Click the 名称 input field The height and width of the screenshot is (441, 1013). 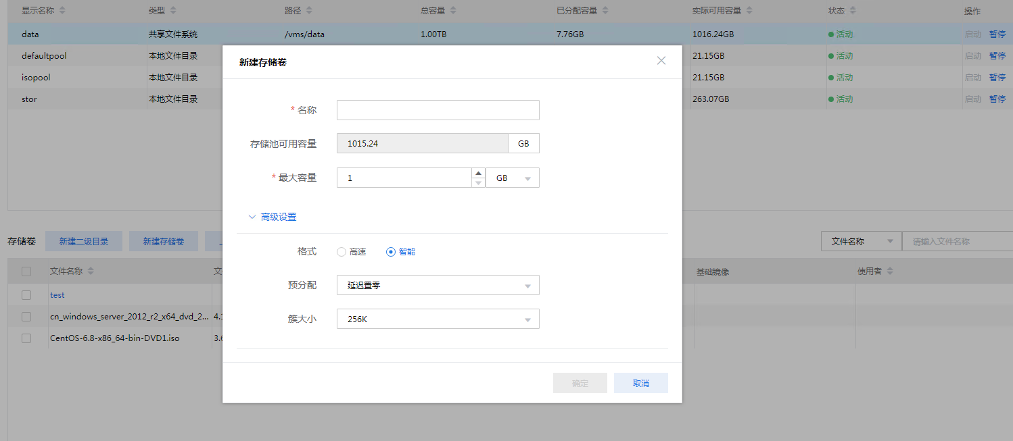[x=438, y=110]
